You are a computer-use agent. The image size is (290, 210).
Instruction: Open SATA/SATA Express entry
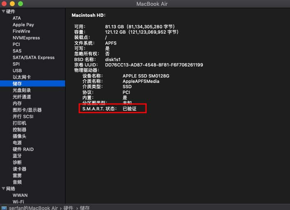point(34,57)
